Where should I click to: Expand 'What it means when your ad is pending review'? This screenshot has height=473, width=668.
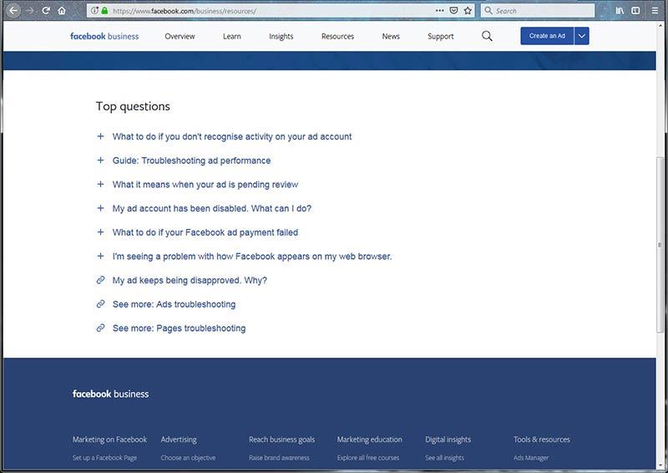[x=205, y=184]
